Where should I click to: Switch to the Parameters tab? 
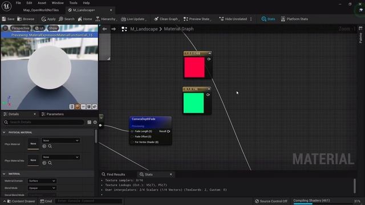pos(52,114)
